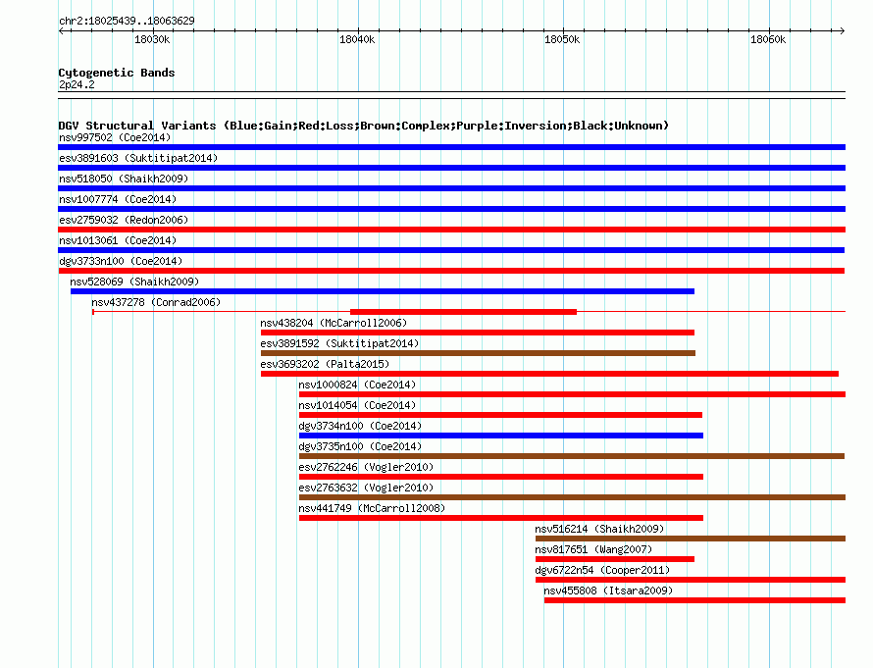Click nsv817651 (Wang2007) label

(x=593, y=549)
